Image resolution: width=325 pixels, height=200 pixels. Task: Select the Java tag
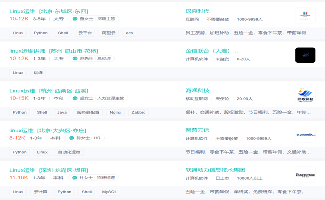pyautogui.click(x=62, y=112)
